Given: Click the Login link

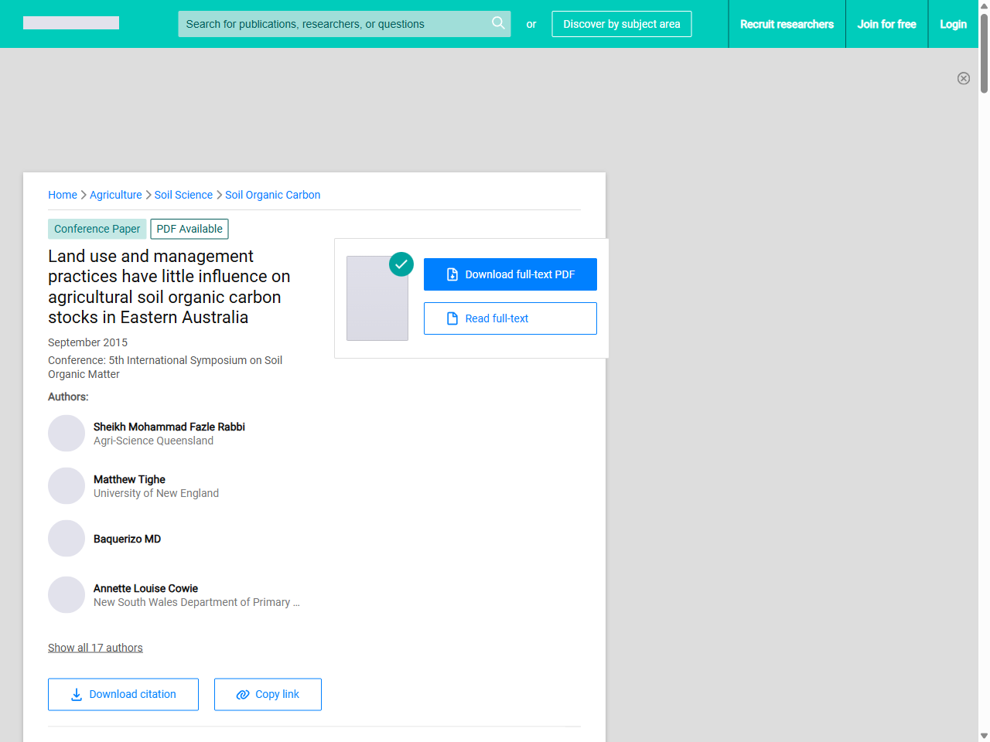Looking at the screenshot, I should point(953,24).
